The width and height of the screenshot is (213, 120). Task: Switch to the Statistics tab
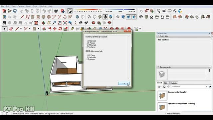(174, 83)
